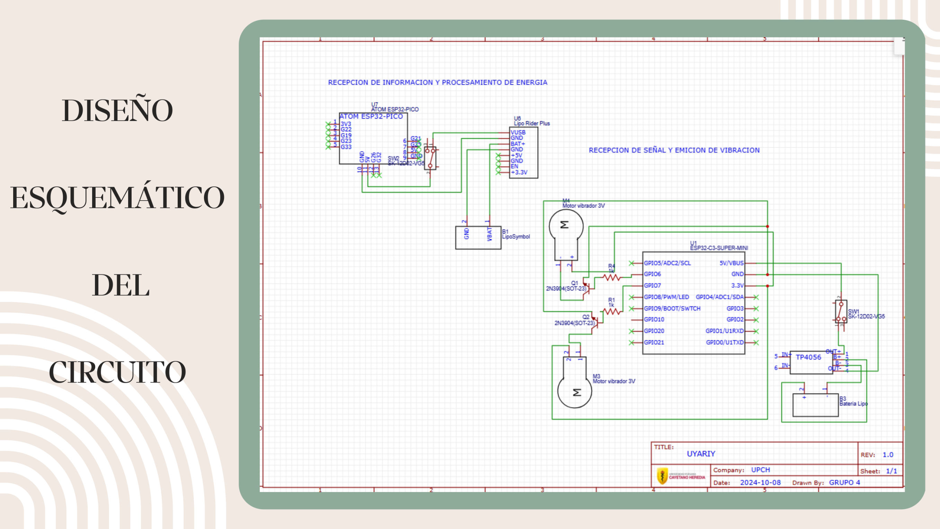Click the GPIO3 pin label
940x529 pixels.
tap(735, 308)
